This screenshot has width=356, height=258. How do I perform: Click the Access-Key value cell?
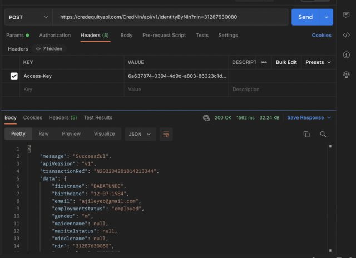click(176, 76)
